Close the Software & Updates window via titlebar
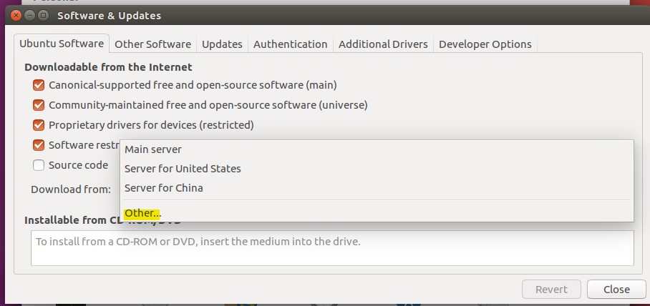The image size is (650, 306). coord(16,15)
